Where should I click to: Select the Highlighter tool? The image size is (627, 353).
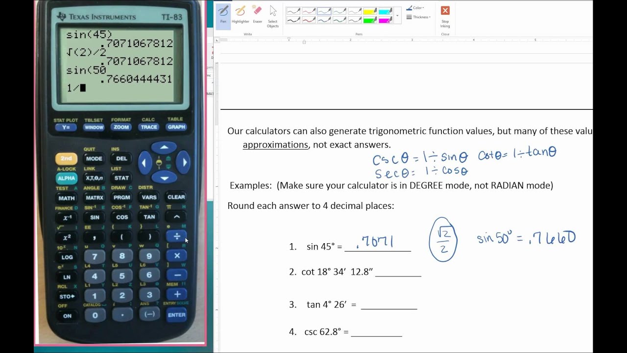[x=241, y=14]
